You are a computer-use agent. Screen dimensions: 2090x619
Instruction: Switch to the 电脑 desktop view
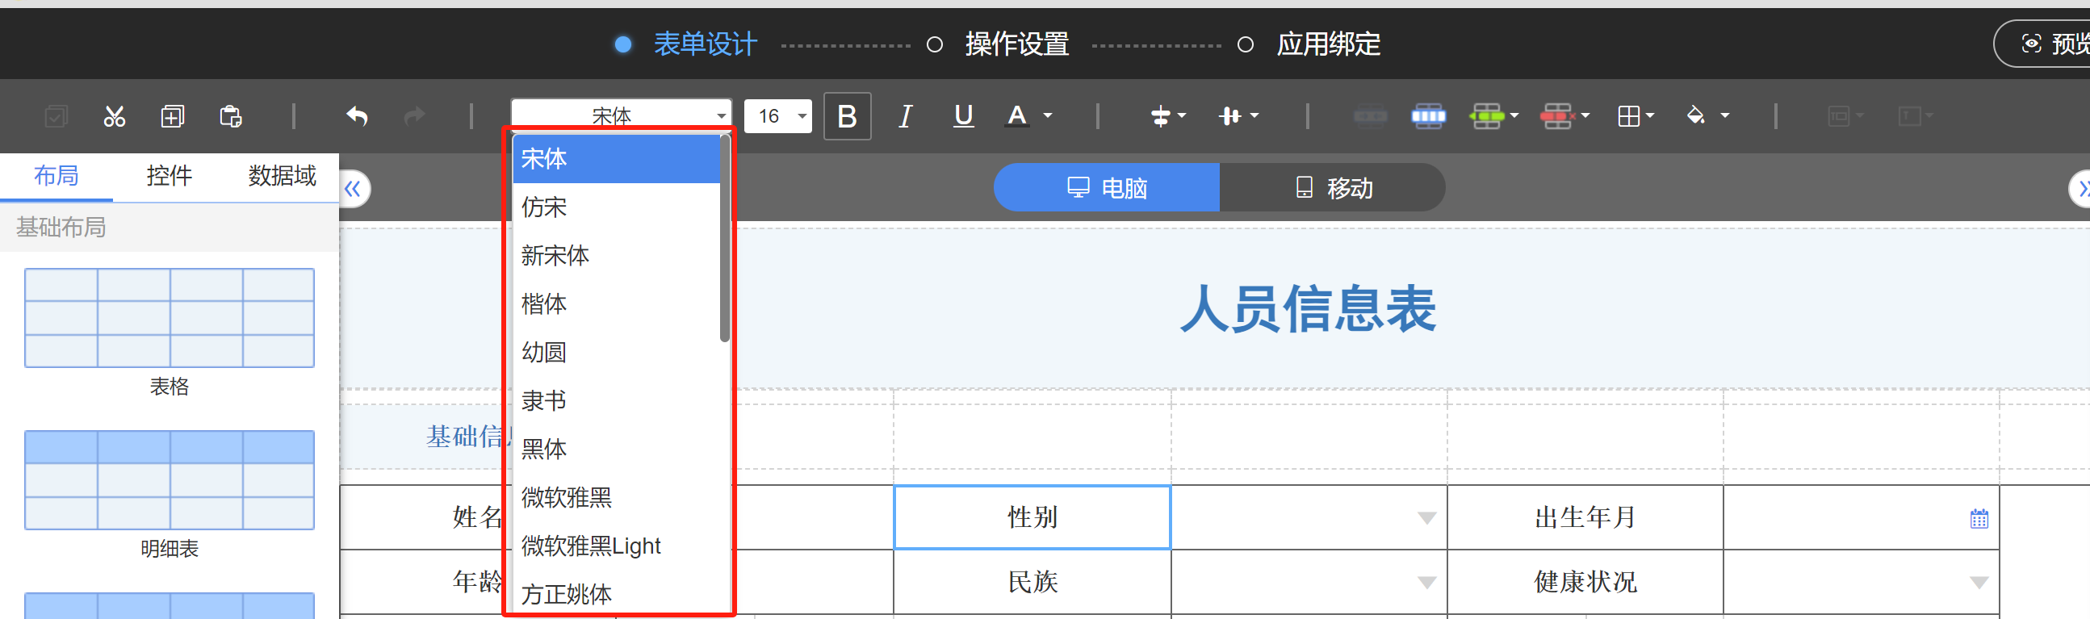pos(1107,187)
